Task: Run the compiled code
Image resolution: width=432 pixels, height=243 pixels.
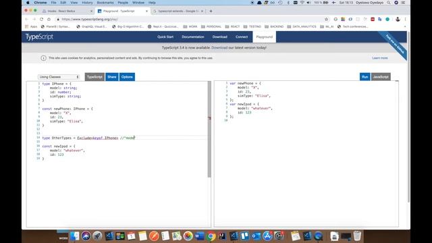Action: 364,77
